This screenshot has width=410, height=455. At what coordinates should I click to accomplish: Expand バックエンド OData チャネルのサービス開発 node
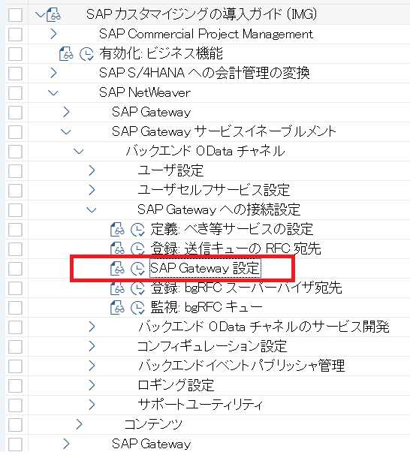click(x=92, y=327)
